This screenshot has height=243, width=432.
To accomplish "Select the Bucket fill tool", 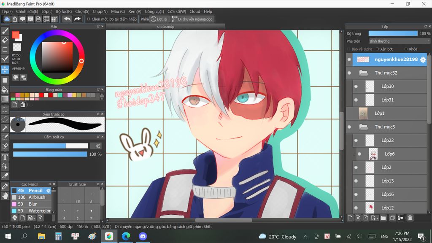I will [x=5, y=89].
